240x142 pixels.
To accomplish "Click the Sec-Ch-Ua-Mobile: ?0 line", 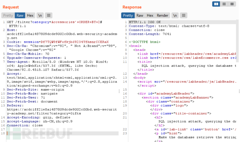I will (28, 54).
